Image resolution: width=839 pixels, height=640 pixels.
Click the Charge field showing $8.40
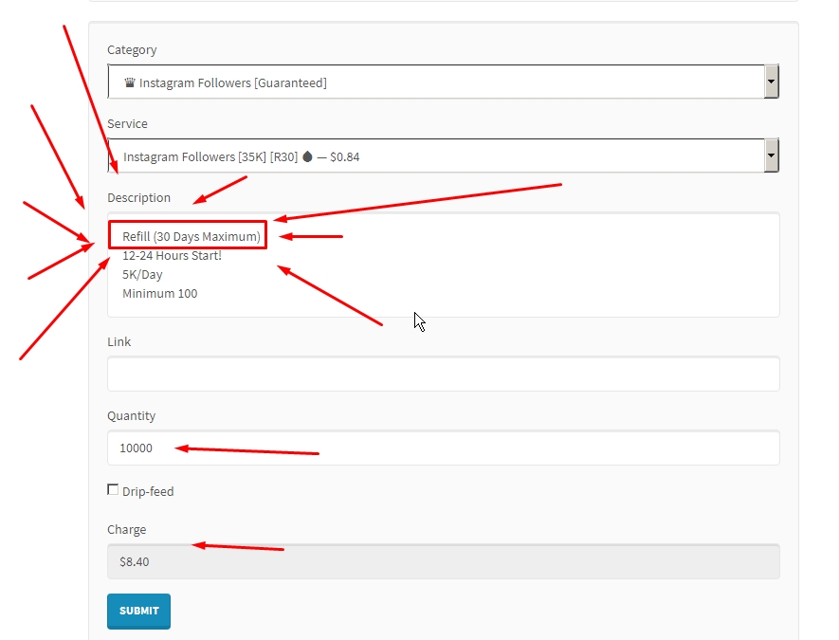tap(443, 561)
